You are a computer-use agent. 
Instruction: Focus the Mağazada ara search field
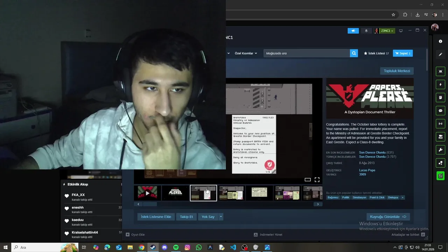click(307, 53)
